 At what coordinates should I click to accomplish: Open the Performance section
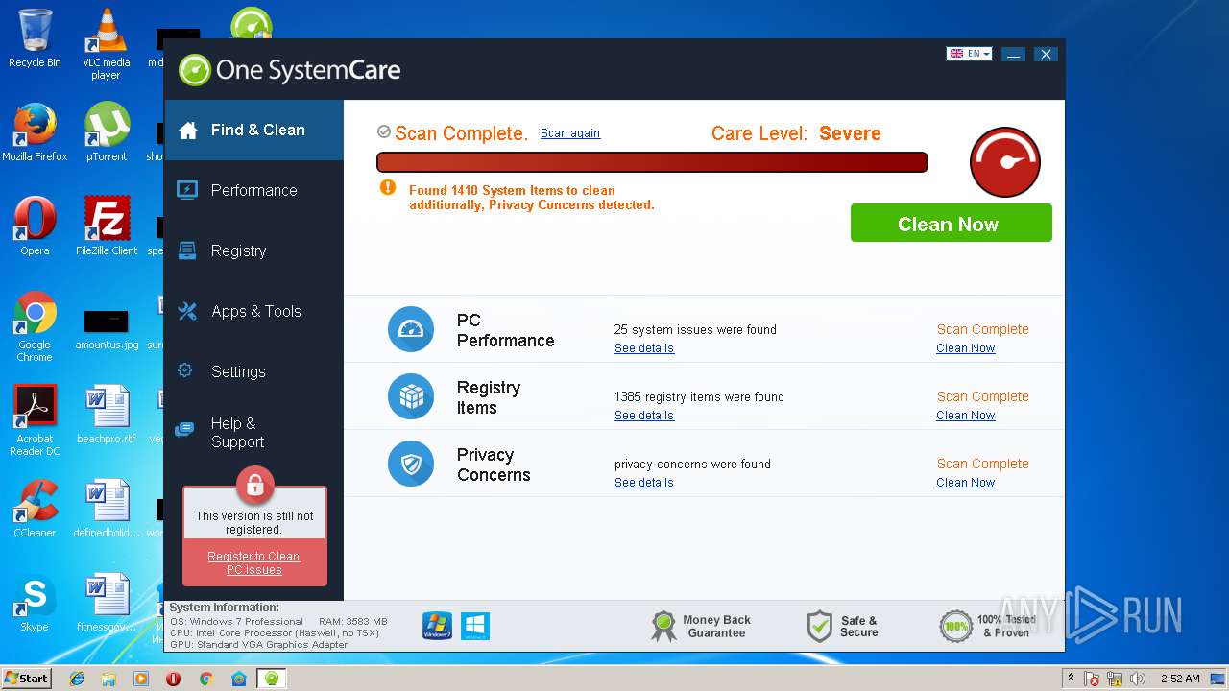coord(253,190)
